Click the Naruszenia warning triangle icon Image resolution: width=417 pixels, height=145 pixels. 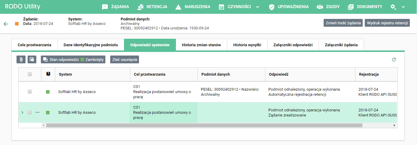[x=178, y=7]
